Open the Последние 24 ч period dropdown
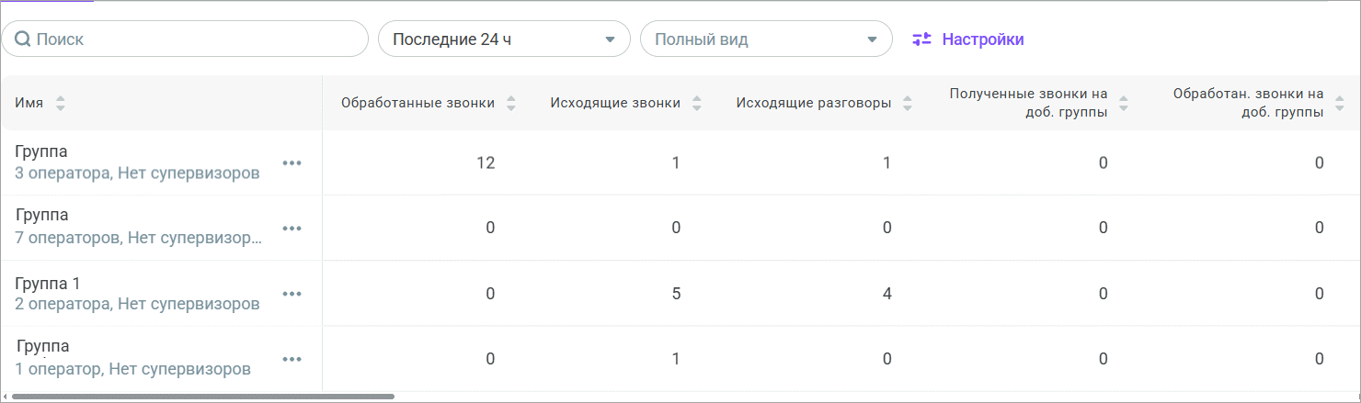This screenshot has width=1361, height=403. click(504, 39)
